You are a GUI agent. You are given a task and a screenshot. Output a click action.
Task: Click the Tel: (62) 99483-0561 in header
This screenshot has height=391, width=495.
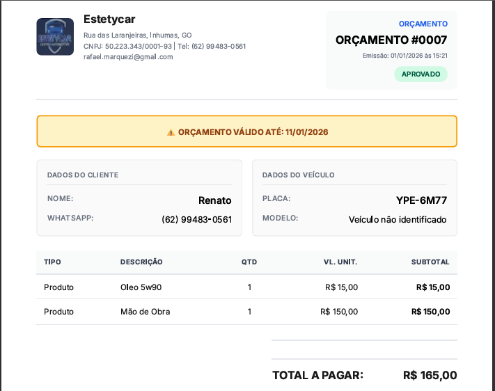(212, 47)
